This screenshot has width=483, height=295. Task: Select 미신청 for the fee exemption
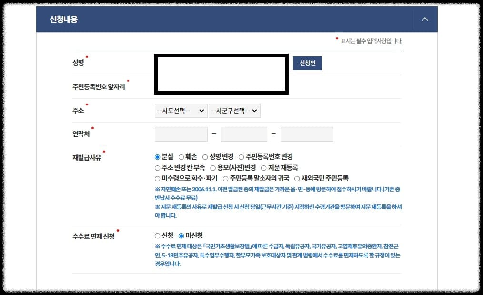tap(181, 235)
